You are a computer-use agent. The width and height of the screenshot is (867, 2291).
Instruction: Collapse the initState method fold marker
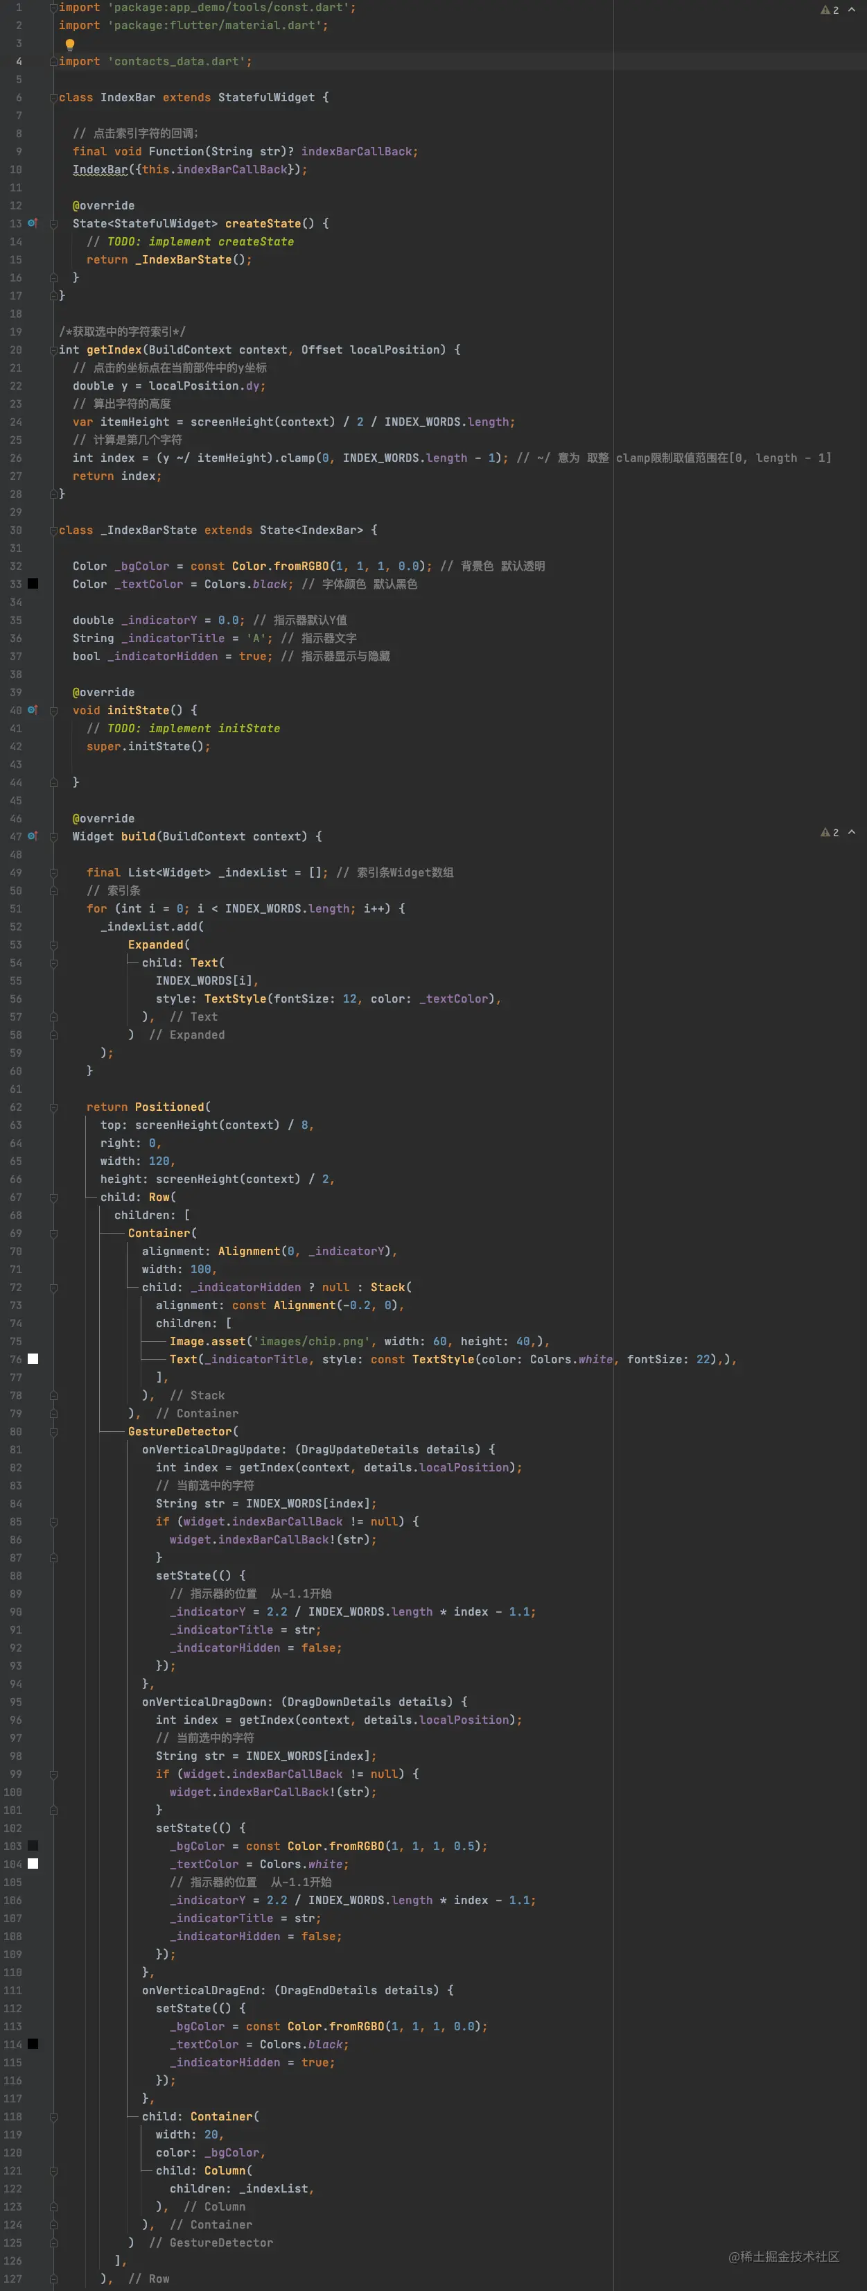tap(53, 711)
